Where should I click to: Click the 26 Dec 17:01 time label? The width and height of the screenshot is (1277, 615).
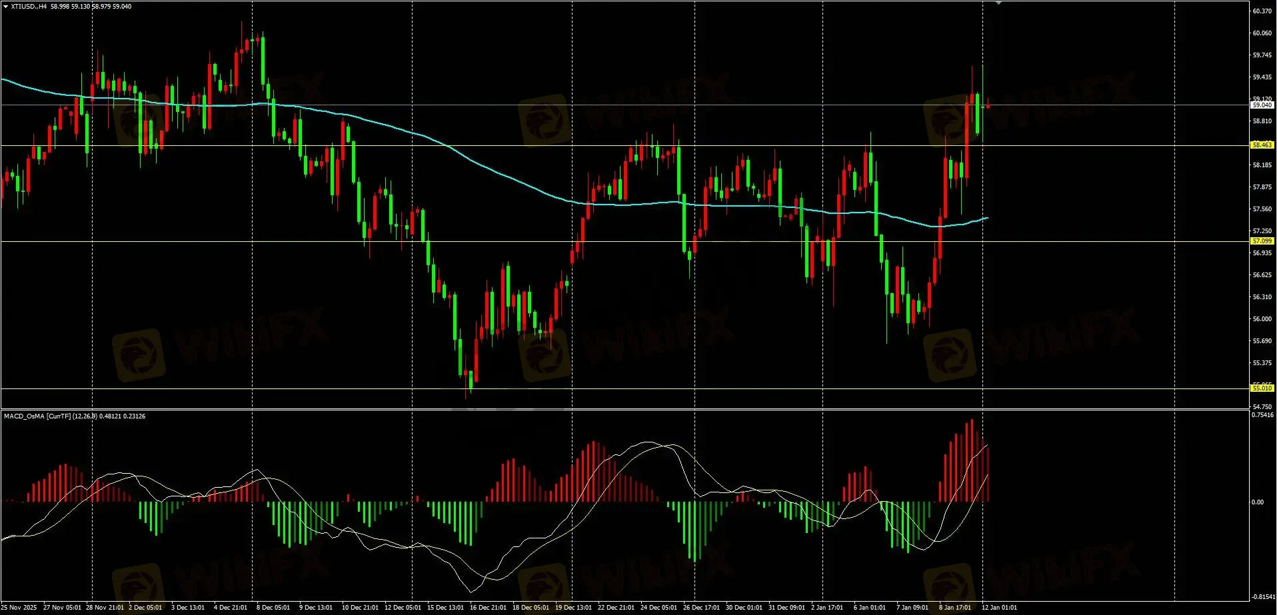702,608
